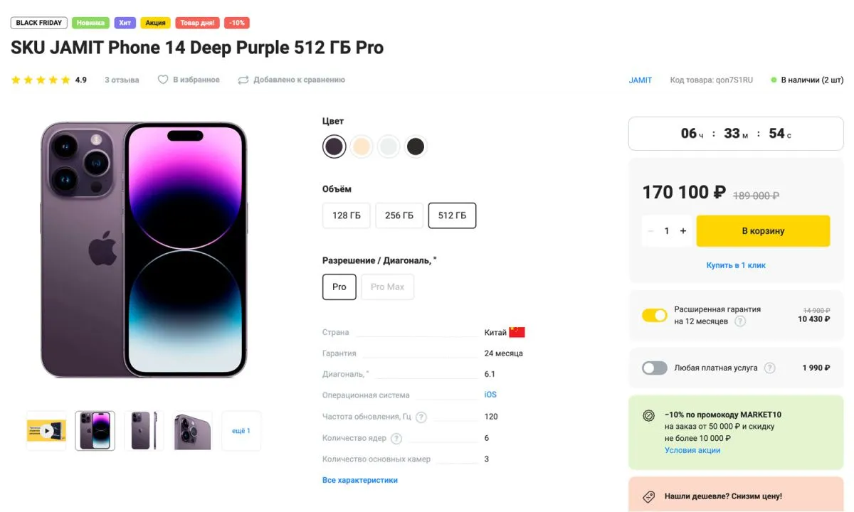Screen dimensions: 854x512
Task: Select the 256 ГБ storage option
Action: click(399, 215)
